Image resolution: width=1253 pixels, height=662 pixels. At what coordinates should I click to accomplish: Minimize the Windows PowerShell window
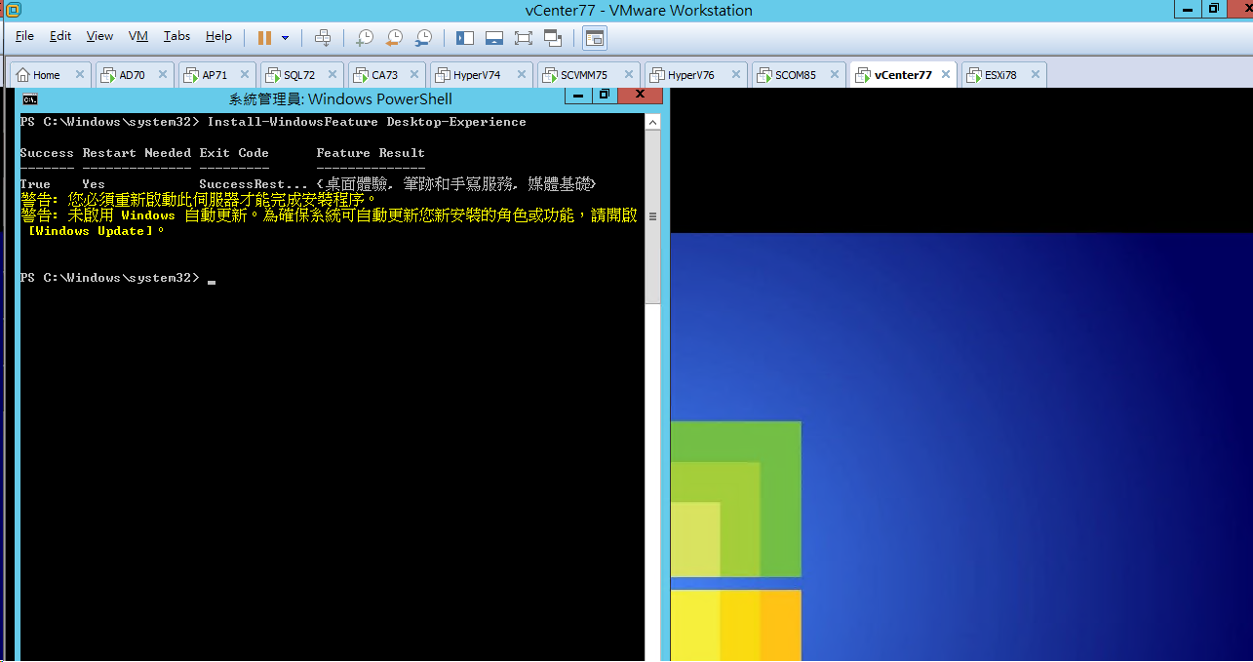[579, 96]
